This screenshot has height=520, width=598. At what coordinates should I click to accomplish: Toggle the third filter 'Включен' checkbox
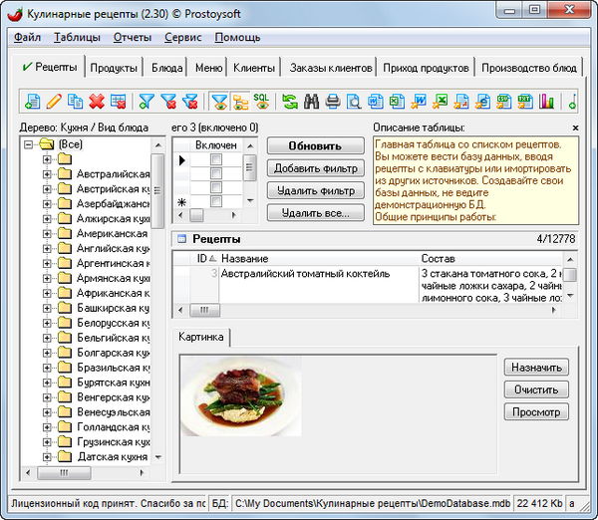click(x=215, y=187)
